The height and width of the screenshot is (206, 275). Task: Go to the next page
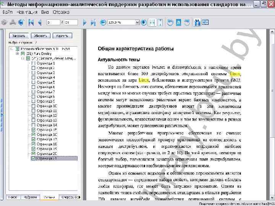click(x=84, y=23)
